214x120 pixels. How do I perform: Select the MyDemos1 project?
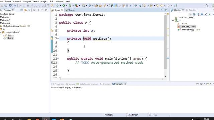[x=5, y=20]
